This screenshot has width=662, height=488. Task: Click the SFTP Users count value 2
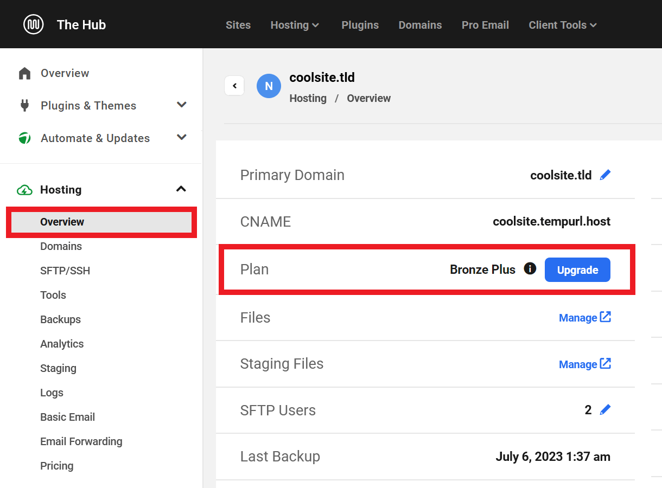click(588, 410)
